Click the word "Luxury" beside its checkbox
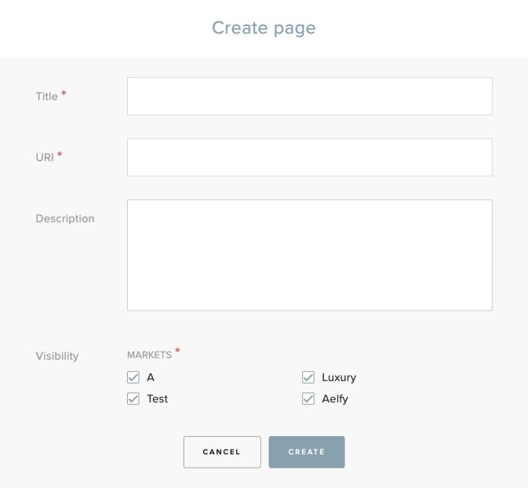Image resolution: width=528 pixels, height=488 pixels. tap(339, 377)
